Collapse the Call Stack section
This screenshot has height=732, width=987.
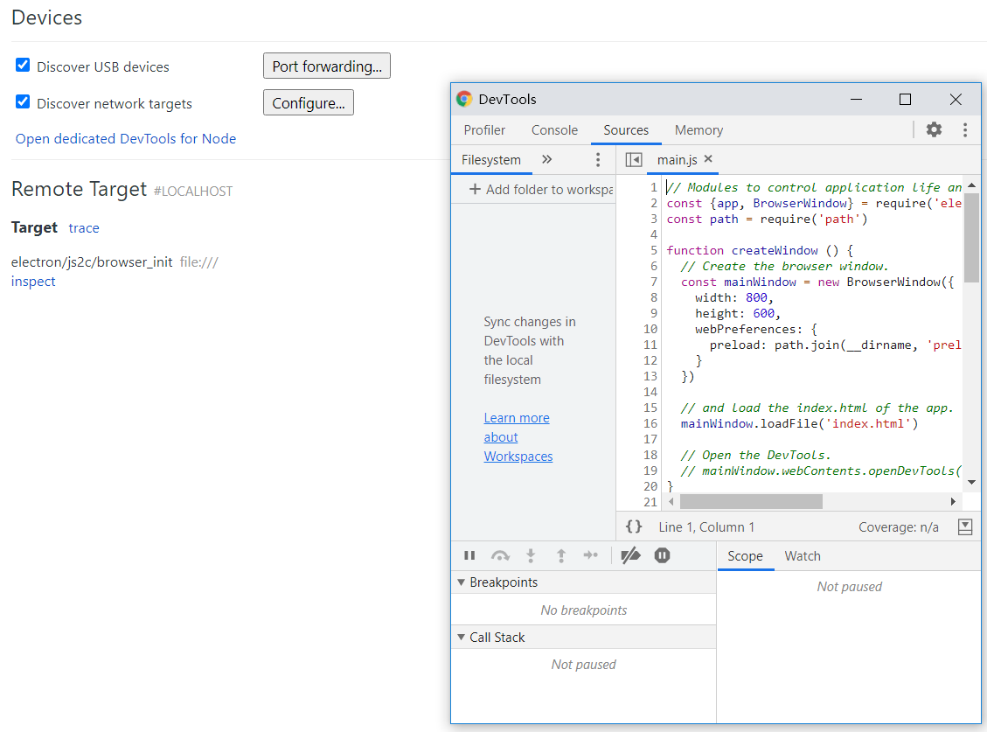pos(497,638)
